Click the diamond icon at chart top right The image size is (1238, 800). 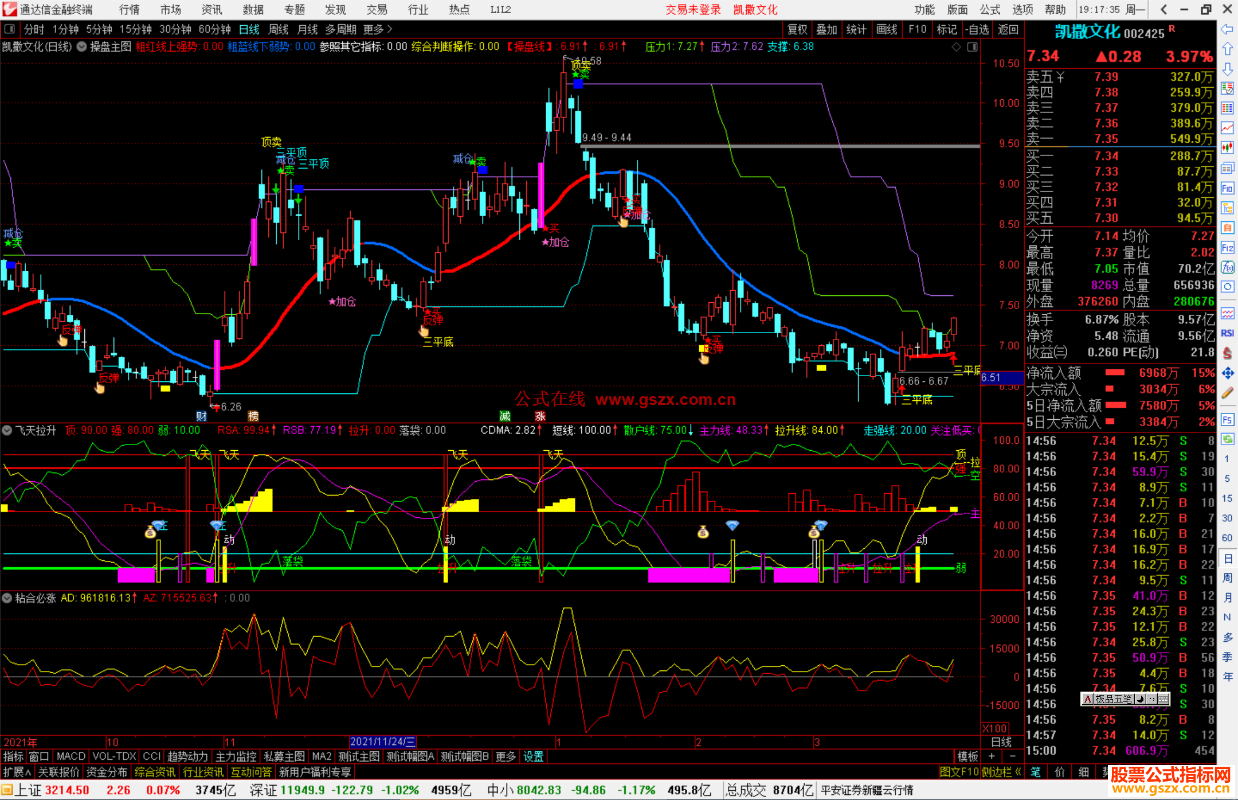tap(956, 47)
